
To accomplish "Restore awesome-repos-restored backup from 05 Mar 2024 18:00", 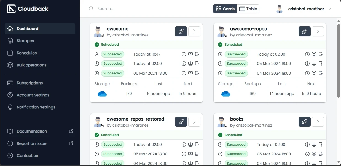I will (x=197, y=154).
